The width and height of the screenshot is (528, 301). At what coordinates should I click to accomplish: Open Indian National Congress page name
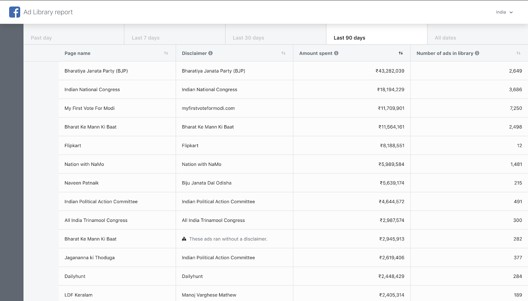click(x=92, y=90)
